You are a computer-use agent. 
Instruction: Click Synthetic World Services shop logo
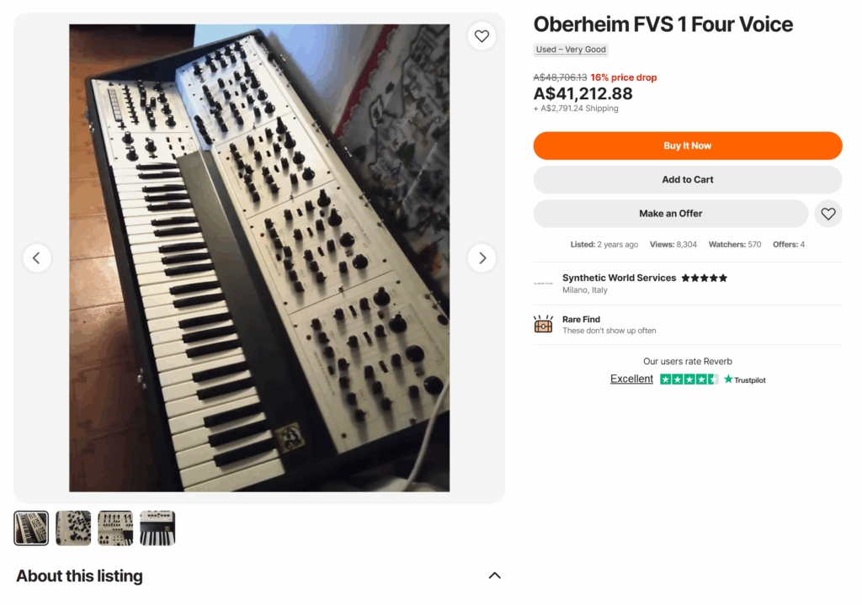pyautogui.click(x=543, y=284)
